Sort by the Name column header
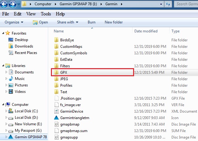 59,31
